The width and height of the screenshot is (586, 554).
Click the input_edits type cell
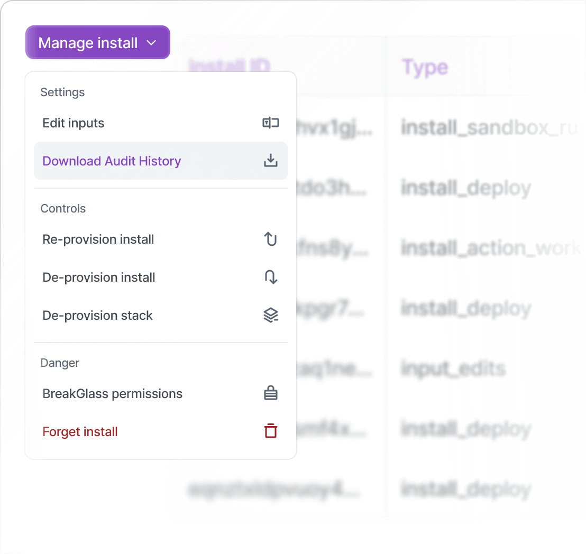pyautogui.click(x=453, y=368)
